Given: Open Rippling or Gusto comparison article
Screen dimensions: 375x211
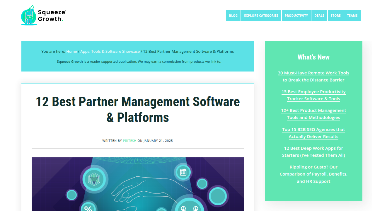Looking at the screenshot, I should coord(313,174).
